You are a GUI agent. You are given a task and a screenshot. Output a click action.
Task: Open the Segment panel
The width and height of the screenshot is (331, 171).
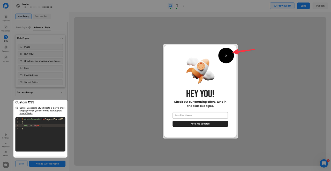coord(5,49)
